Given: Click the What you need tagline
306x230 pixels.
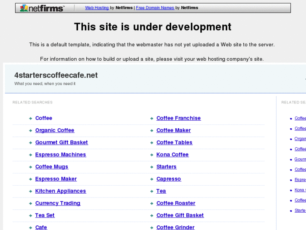Looking at the screenshot, I should (x=45, y=84).
